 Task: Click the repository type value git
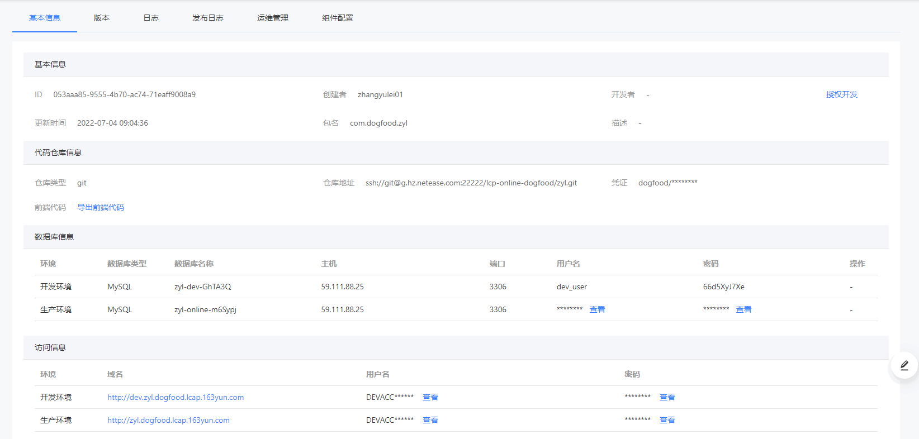82,183
